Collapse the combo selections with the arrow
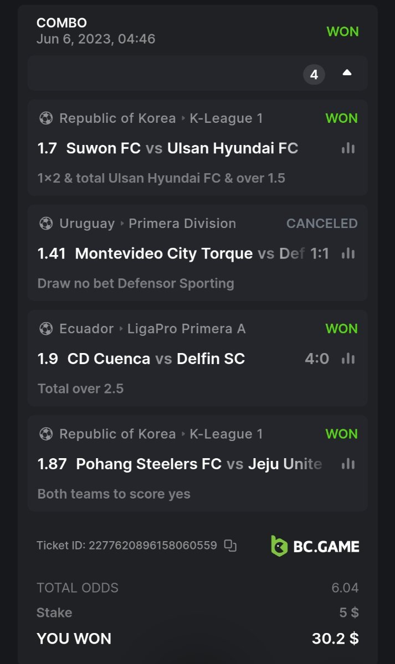 coord(347,73)
